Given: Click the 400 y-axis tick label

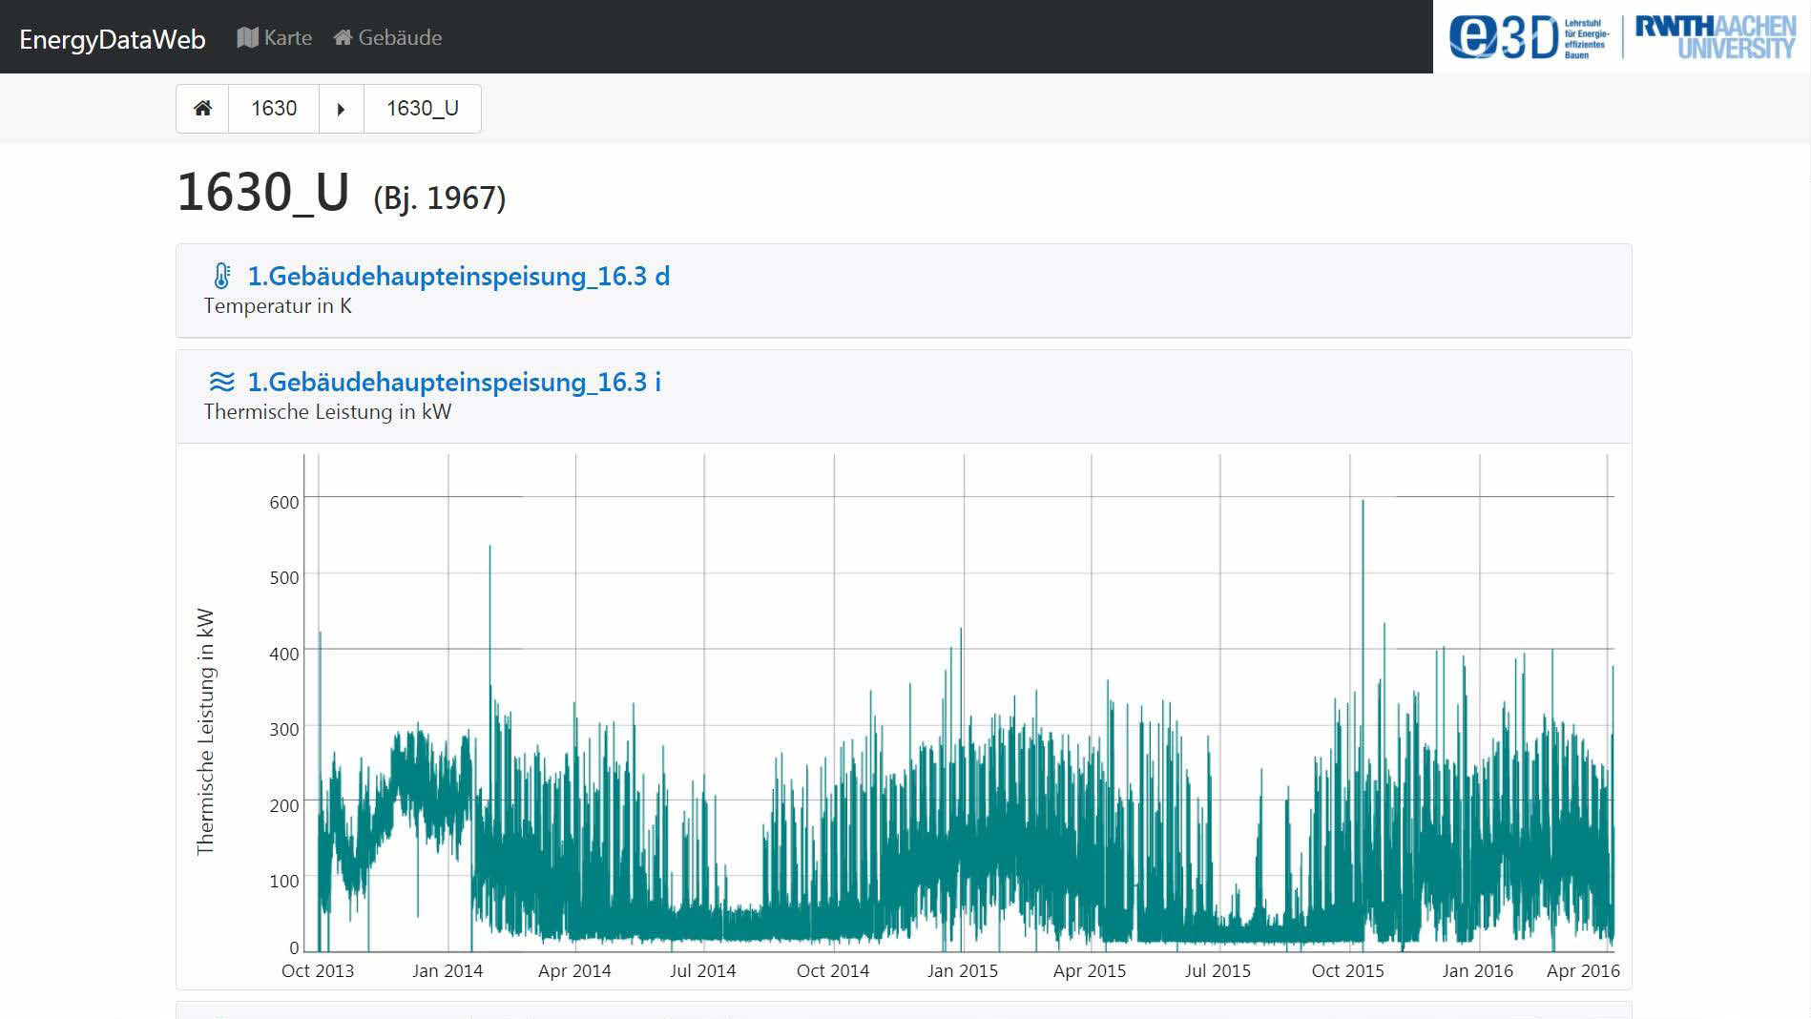Looking at the screenshot, I should (x=284, y=655).
